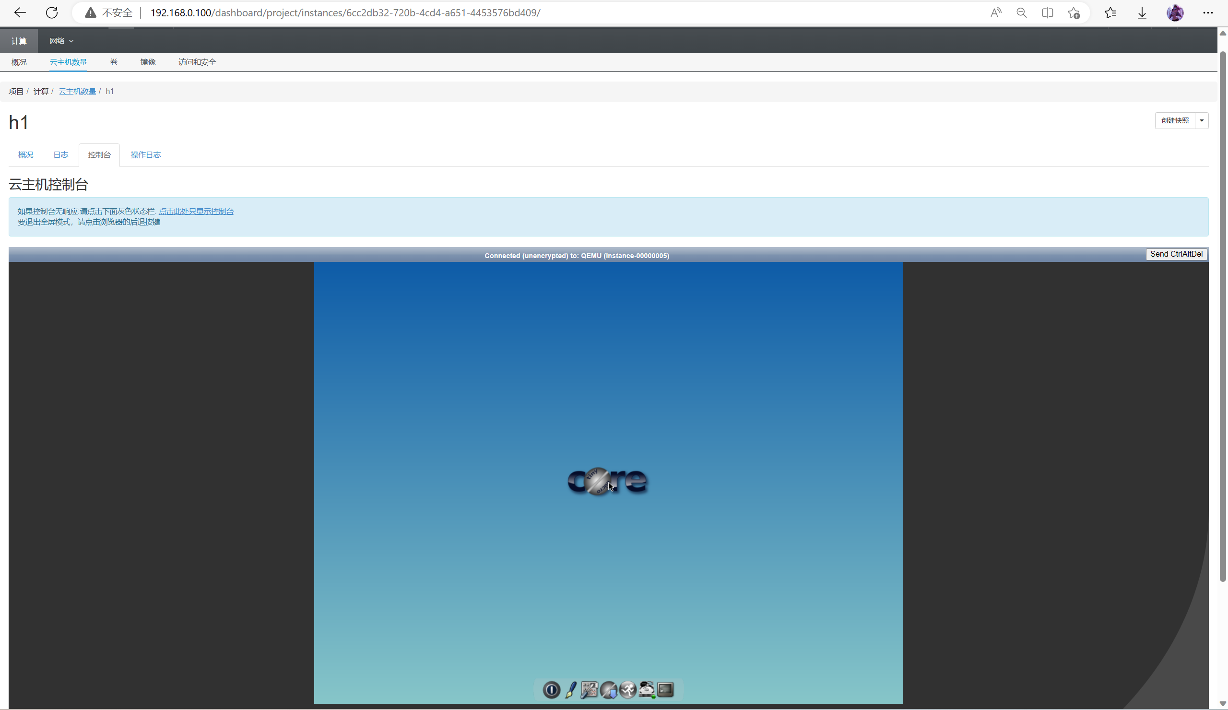Viewport: 1228px width, 710px height.
Task: Click the Run Program running-man icon
Action: coord(627,689)
